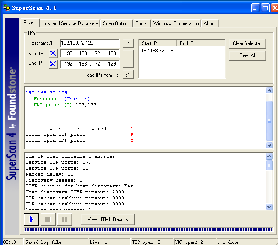Stop the scan with the square button
This screenshot has height=245, width=278.
click(48, 219)
